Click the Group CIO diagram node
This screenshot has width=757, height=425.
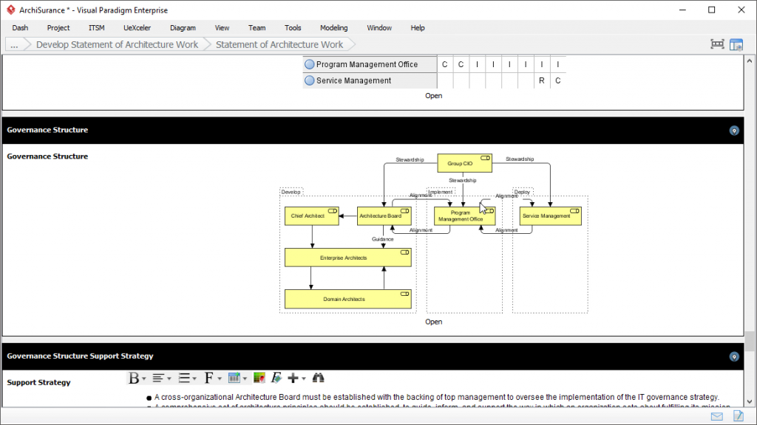tap(464, 163)
